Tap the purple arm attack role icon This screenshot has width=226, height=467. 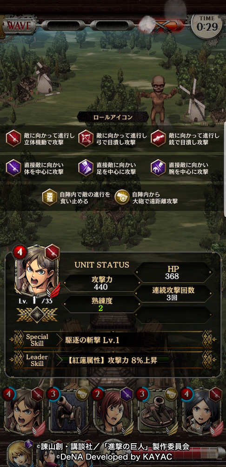[x=158, y=168]
